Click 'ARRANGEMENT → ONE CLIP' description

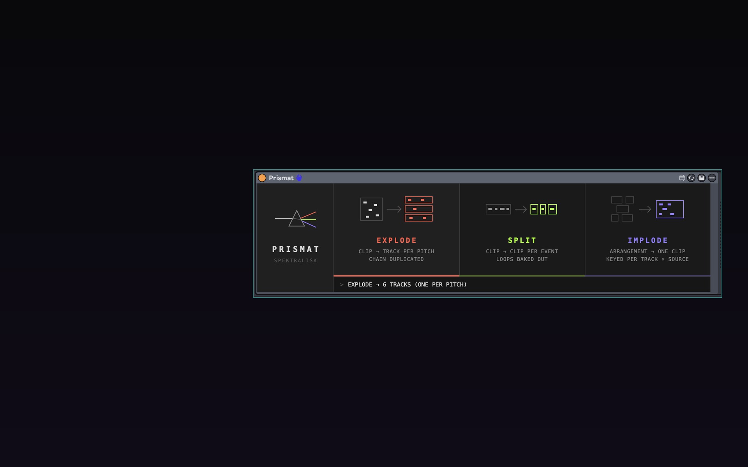click(x=647, y=251)
